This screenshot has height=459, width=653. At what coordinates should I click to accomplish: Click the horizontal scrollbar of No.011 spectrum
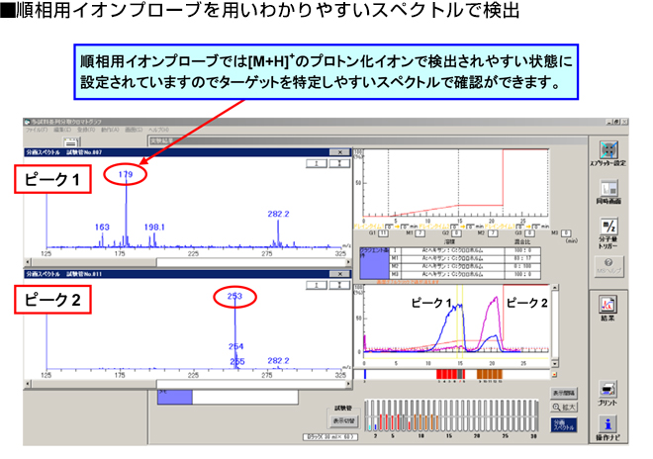188,384
